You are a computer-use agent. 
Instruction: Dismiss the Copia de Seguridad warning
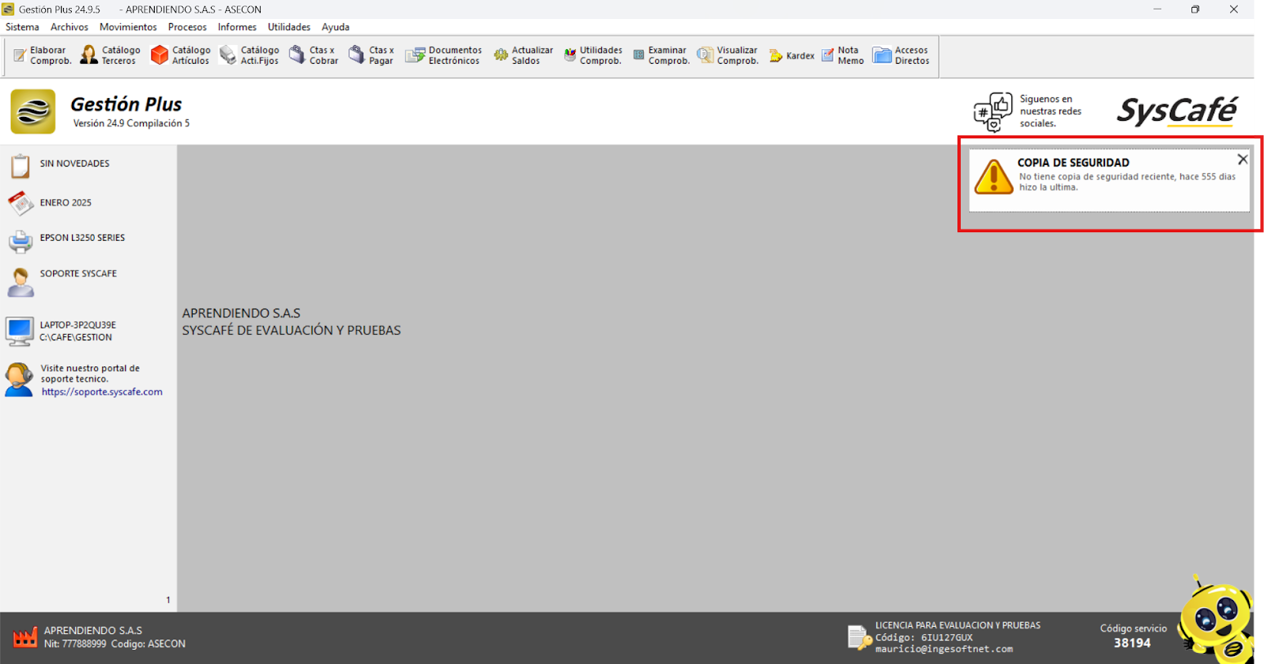1243,159
